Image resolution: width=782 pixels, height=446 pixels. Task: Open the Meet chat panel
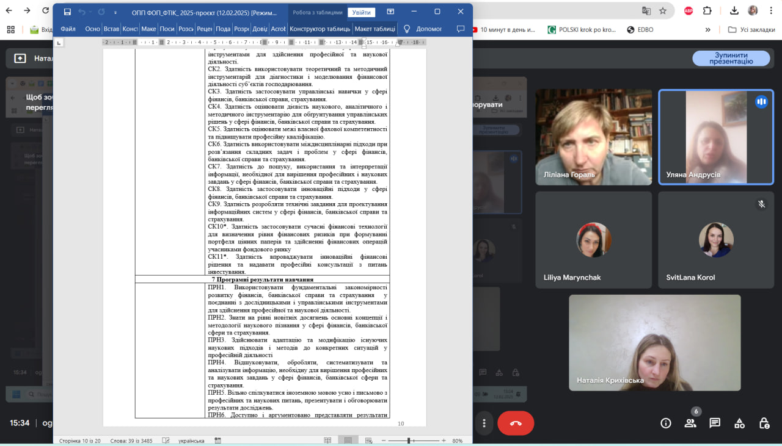pyautogui.click(x=715, y=423)
